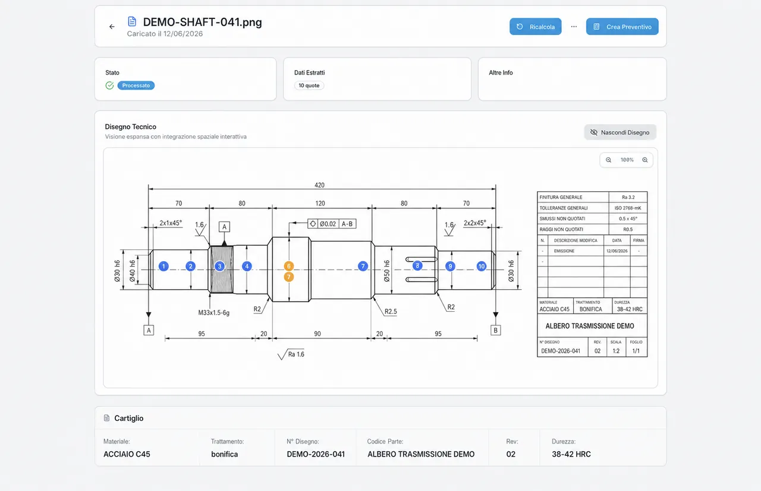Click ALBERO TRASMISSIONE DEMO part code value
Image resolution: width=761 pixels, height=491 pixels.
(x=421, y=454)
